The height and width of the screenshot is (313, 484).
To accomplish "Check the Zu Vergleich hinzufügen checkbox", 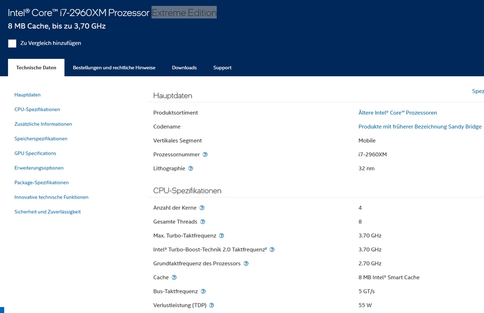I will [x=12, y=43].
